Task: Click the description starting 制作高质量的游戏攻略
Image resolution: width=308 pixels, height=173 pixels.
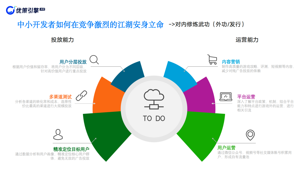Action: coord(258,69)
